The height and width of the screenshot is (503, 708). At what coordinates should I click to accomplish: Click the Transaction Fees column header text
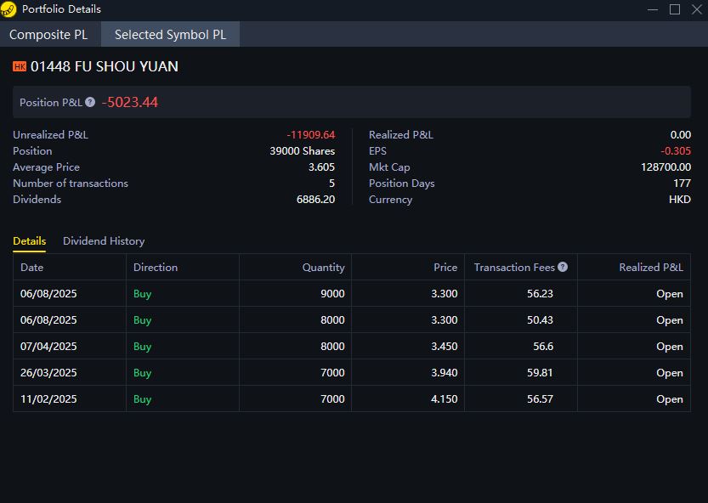point(514,268)
